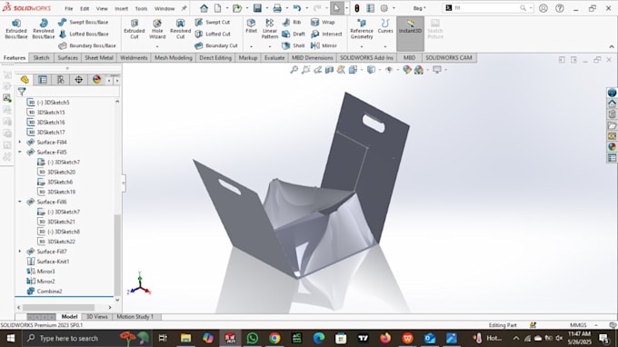Select the Boundary Cut feature
Image resolution: width=618 pixels, height=347 pixels.
click(x=216, y=45)
